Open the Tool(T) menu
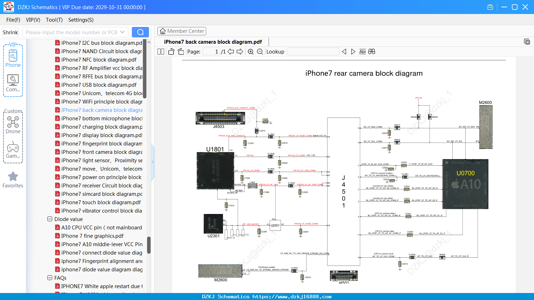 (x=54, y=20)
